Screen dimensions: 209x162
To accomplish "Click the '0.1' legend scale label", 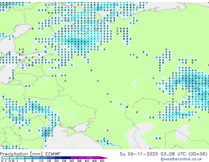I will click(x=4, y=161).
